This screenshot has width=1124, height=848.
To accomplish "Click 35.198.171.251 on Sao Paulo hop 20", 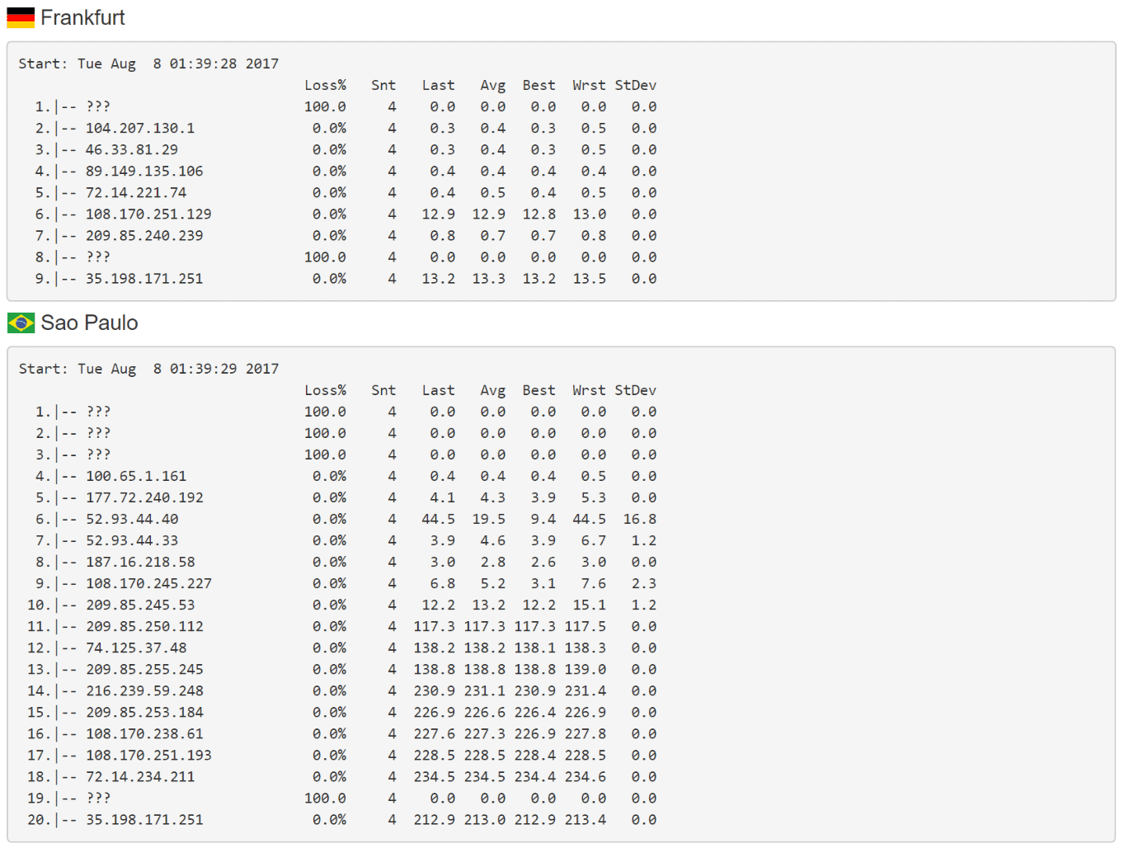I will 144,819.
